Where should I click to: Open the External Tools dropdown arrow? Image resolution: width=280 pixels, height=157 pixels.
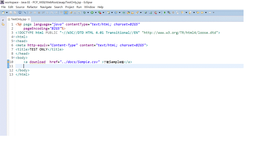tap(103, 13)
